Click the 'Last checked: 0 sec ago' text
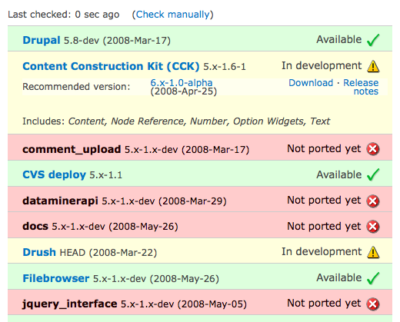Image resolution: width=400 pixels, height=322 pixels. coord(64,15)
